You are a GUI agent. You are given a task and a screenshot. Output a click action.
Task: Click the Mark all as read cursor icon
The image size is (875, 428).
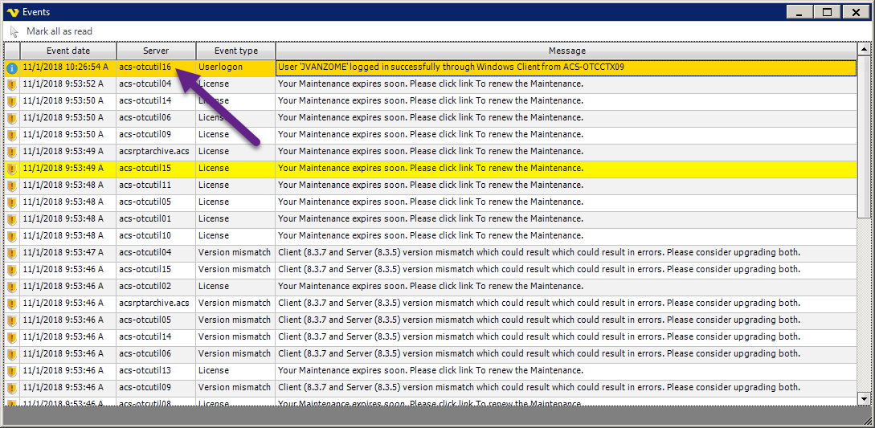point(14,31)
